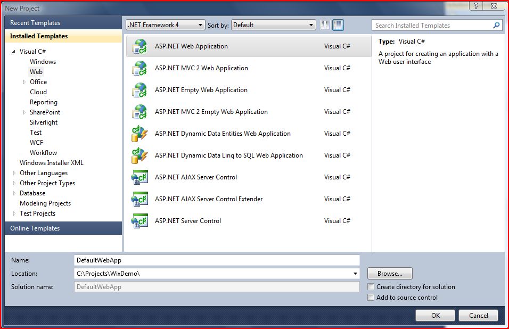
Task: Expand the Office node
Action: point(24,82)
